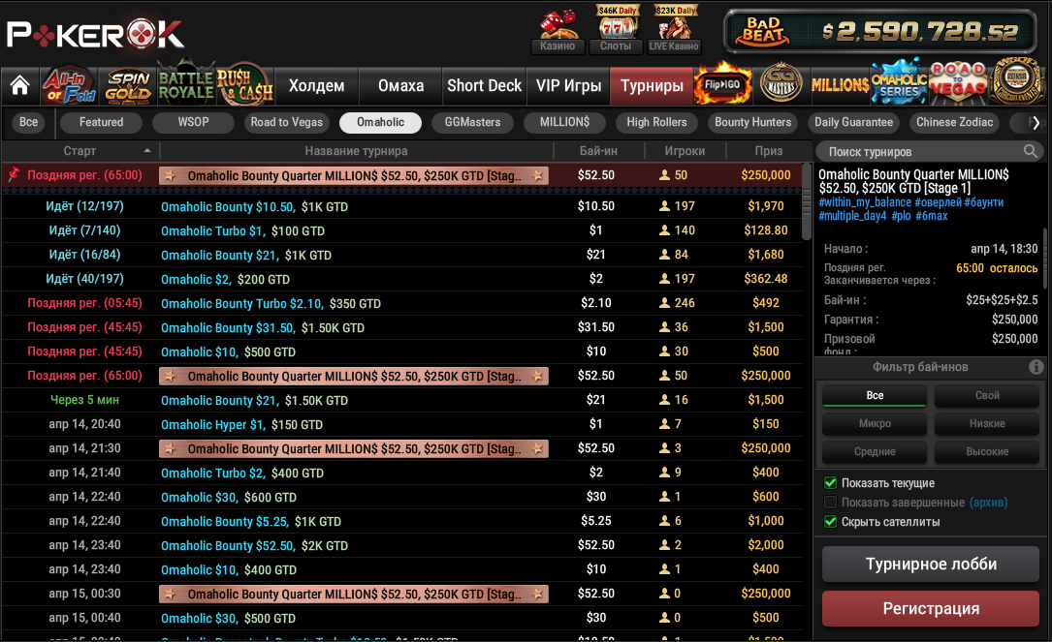Enable 'Показать завершенные' checkbox
This screenshot has width=1052, height=642.
[x=830, y=503]
